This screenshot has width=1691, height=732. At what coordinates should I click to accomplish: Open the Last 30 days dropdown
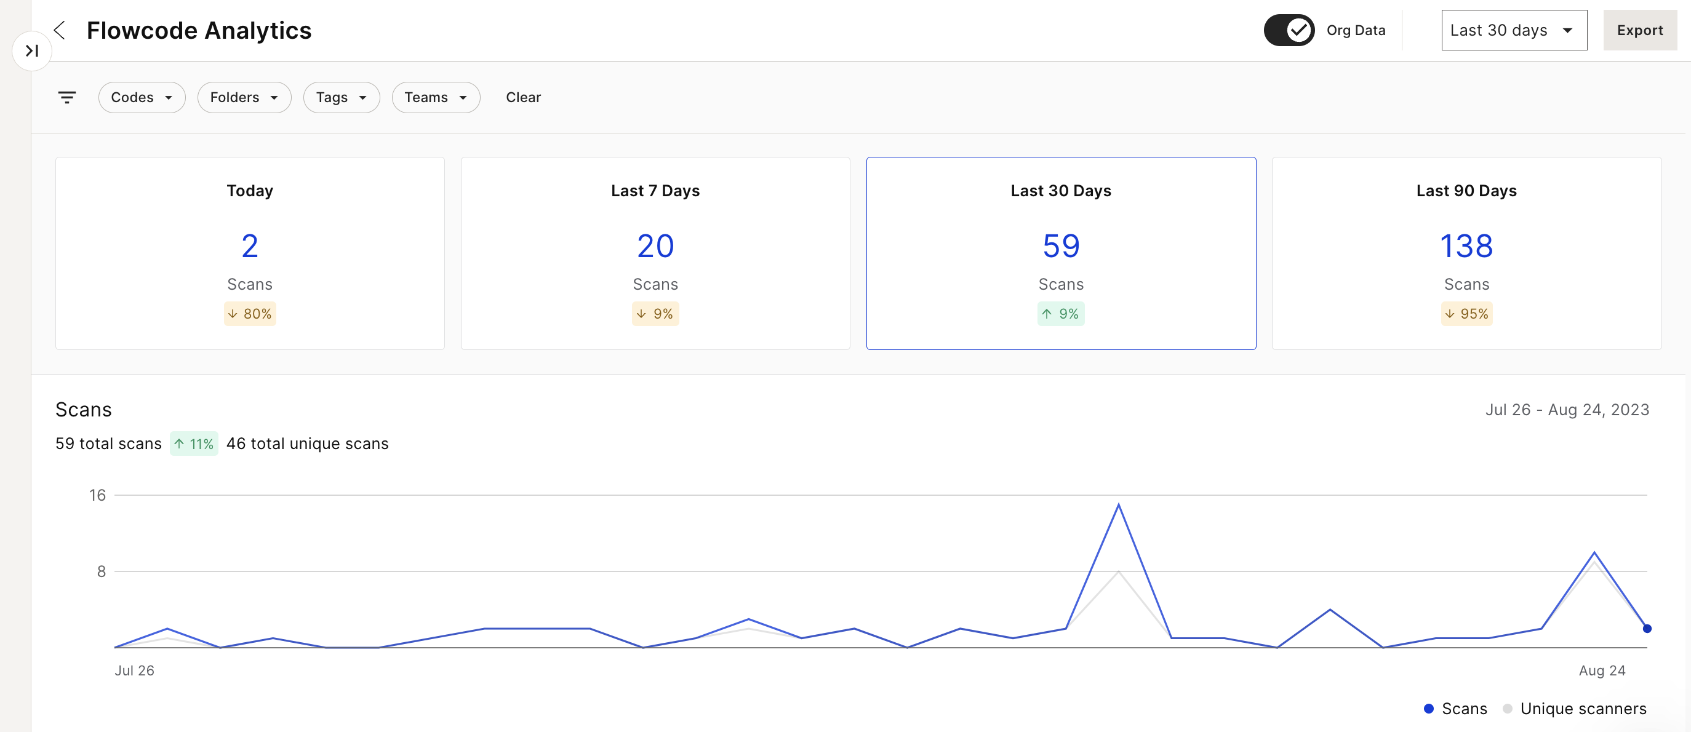point(1514,30)
